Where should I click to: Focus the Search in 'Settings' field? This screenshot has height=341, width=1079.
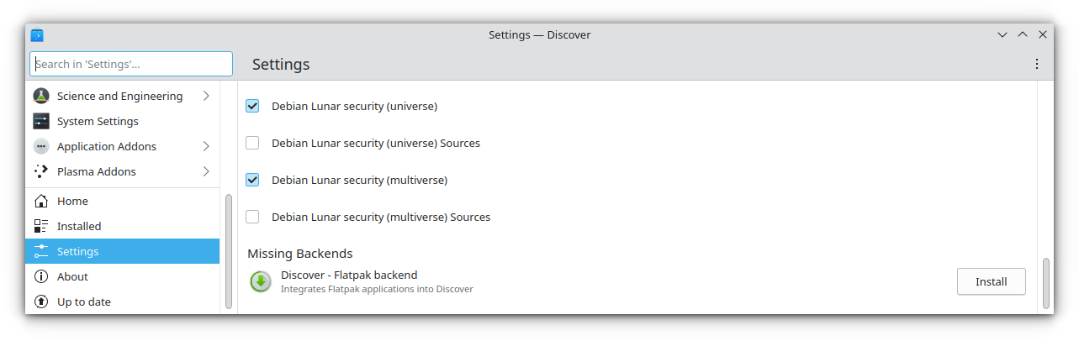point(131,64)
